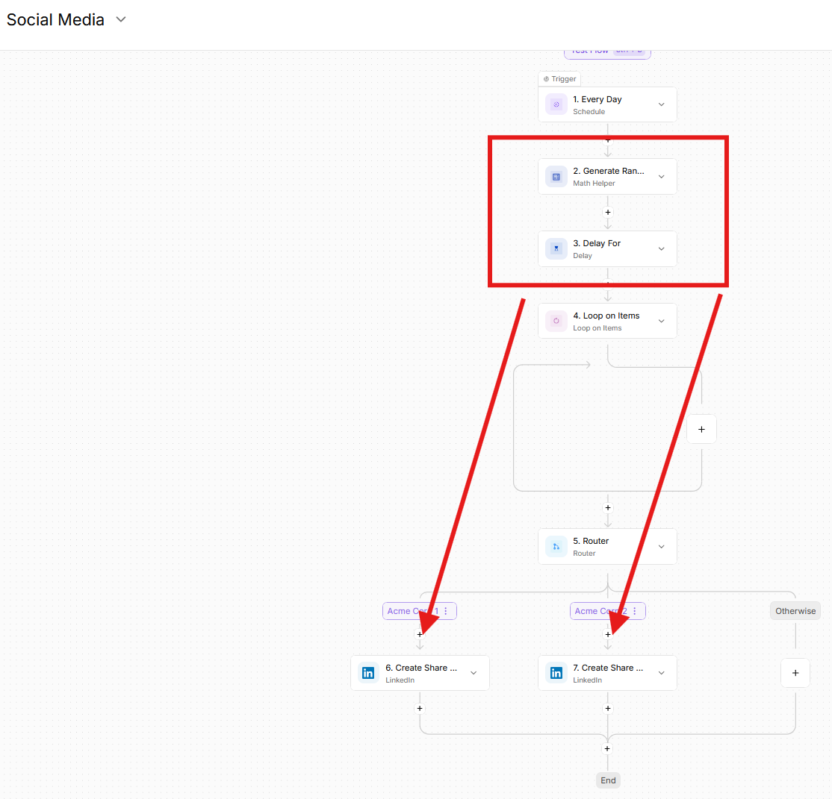The height and width of the screenshot is (799, 832).
Task: Select the Otherwise branch label
Action: tap(795, 611)
